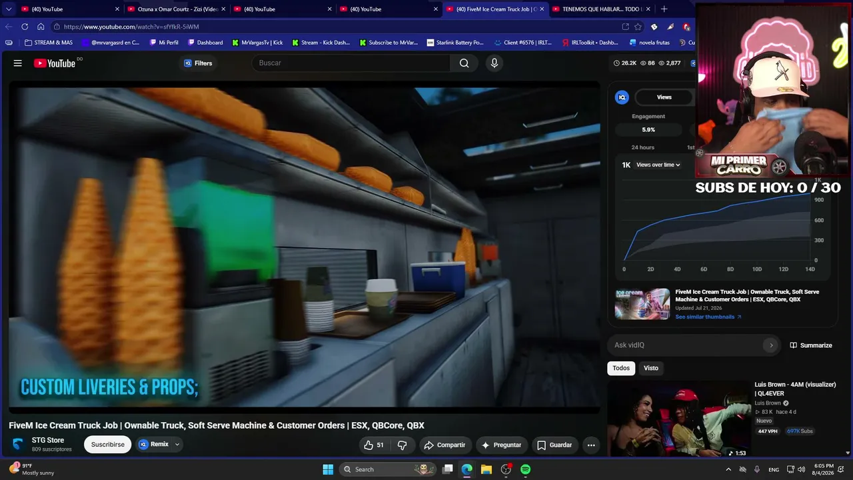Select the Visto filter chip
853x480 pixels.
pyautogui.click(x=651, y=368)
